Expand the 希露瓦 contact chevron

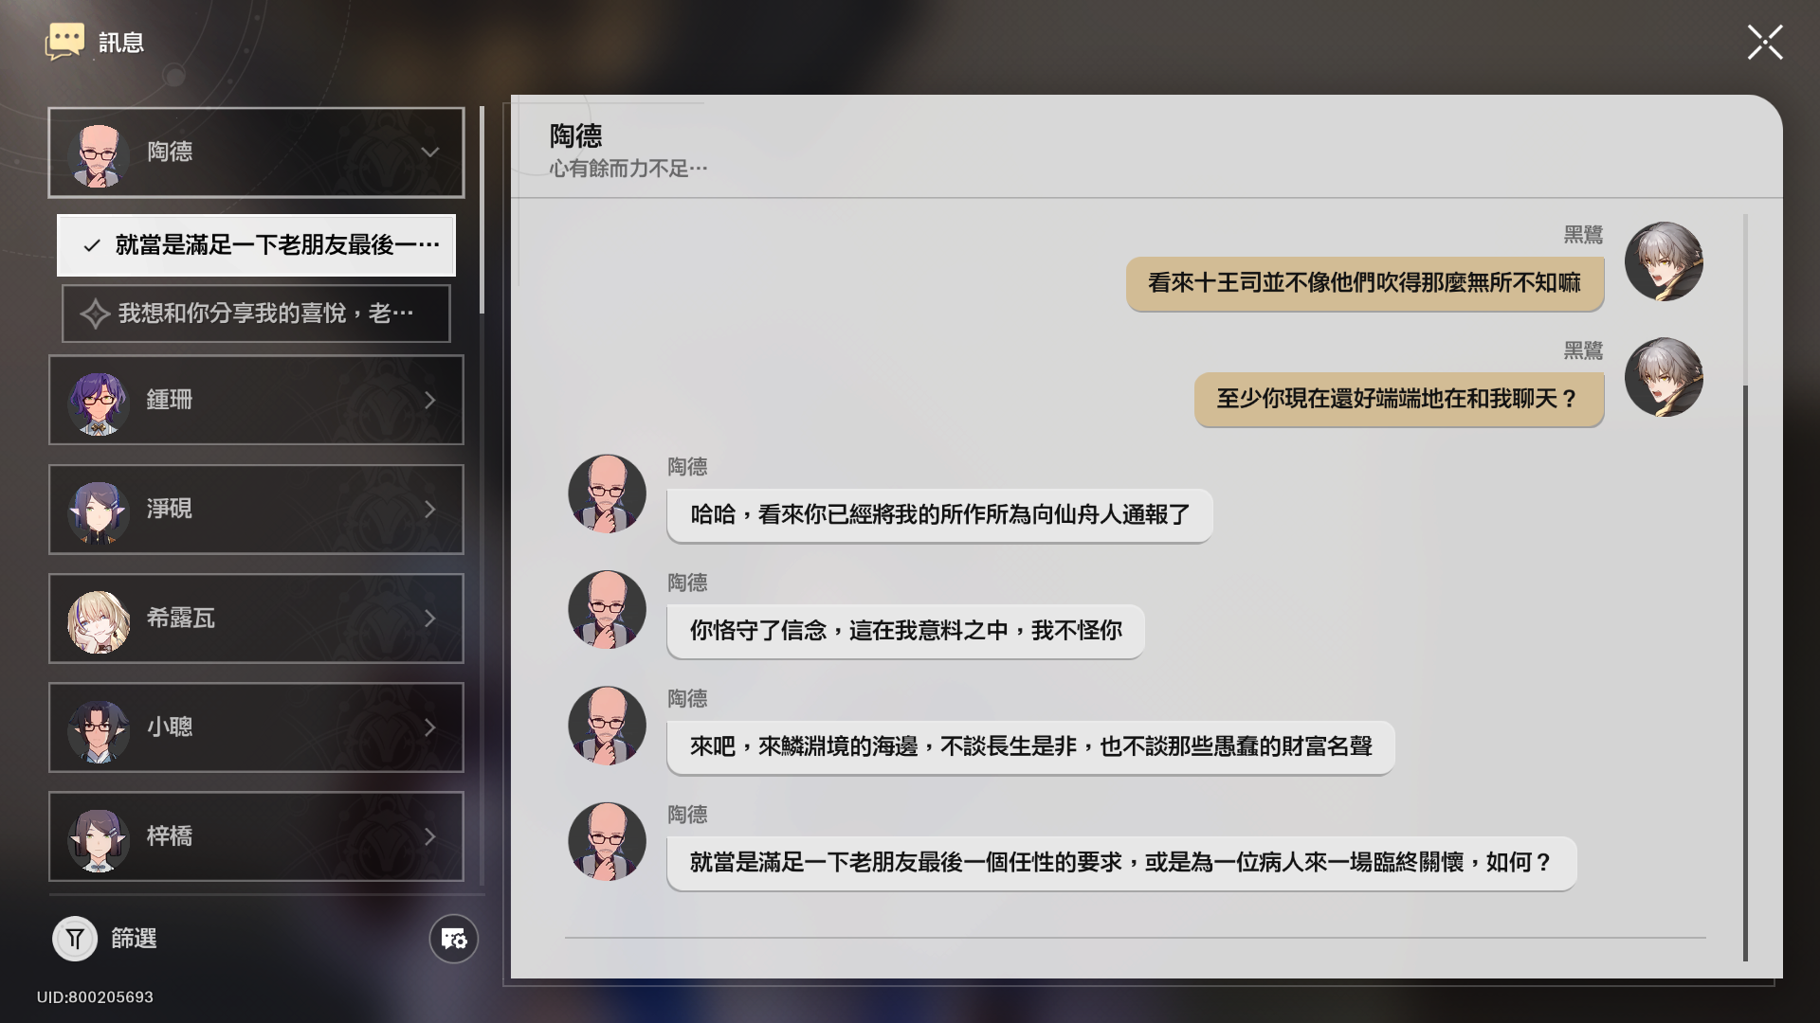pos(430,619)
